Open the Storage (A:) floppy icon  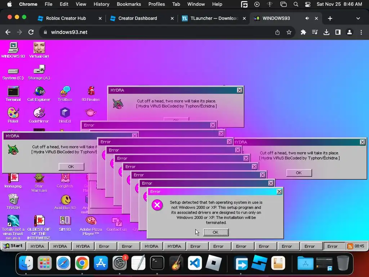click(x=39, y=72)
